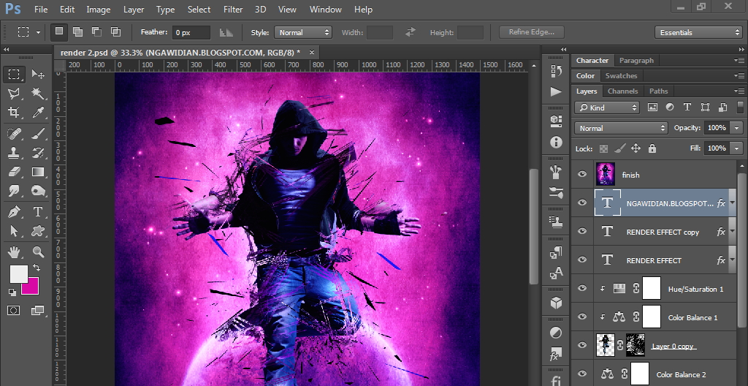The image size is (748, 386).
Task: Enable Quick Mask mode
Action: tap(14, 311)
